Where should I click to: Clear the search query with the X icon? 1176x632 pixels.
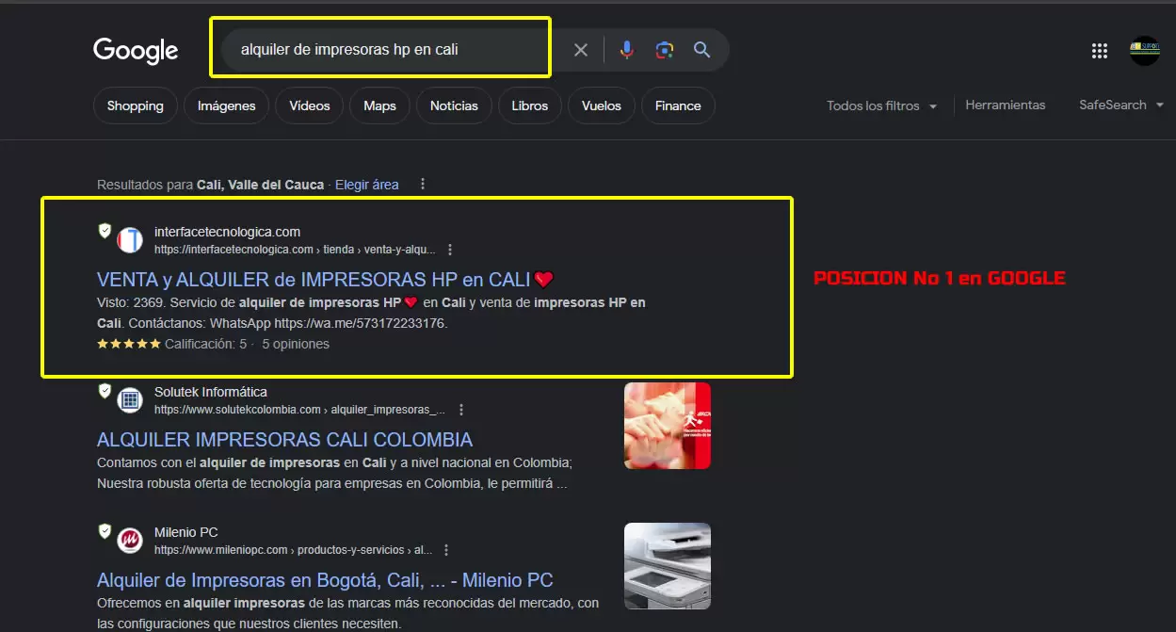click(581, 51)
